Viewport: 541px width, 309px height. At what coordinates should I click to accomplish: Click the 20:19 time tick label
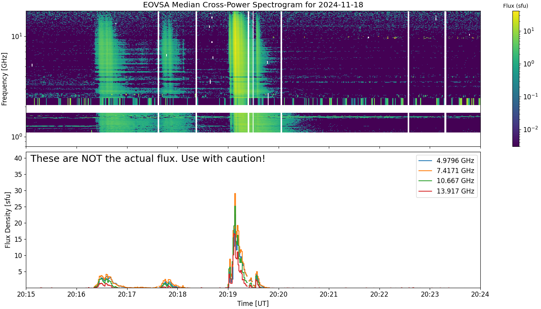point(228,294)
